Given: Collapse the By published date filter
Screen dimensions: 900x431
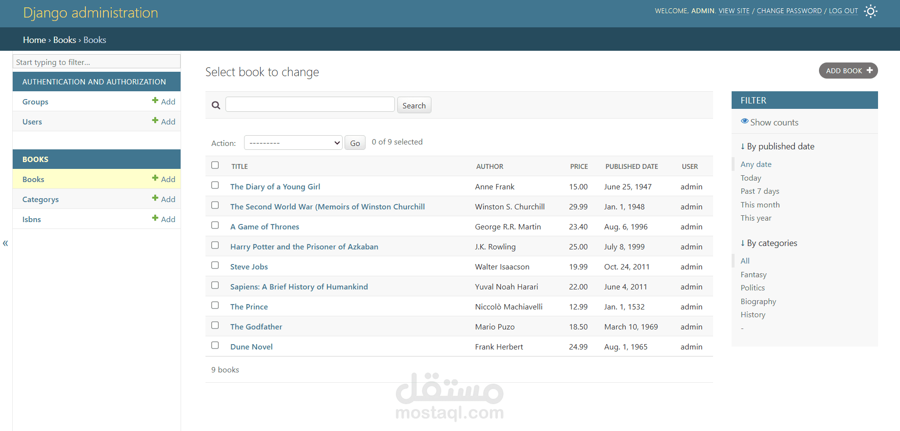Looking at the screenshot, I should click(777, 146).
